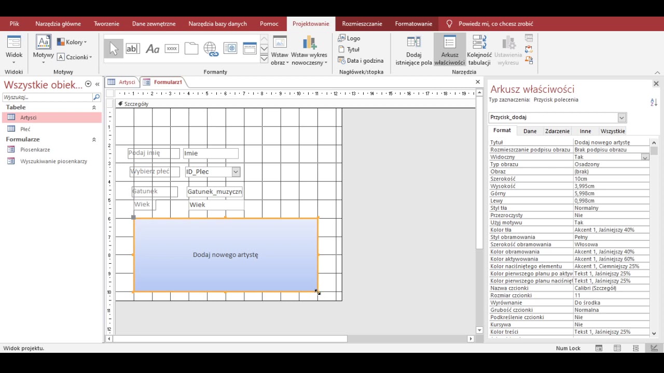Move the controls gallery down one row

tap(264, 49)
